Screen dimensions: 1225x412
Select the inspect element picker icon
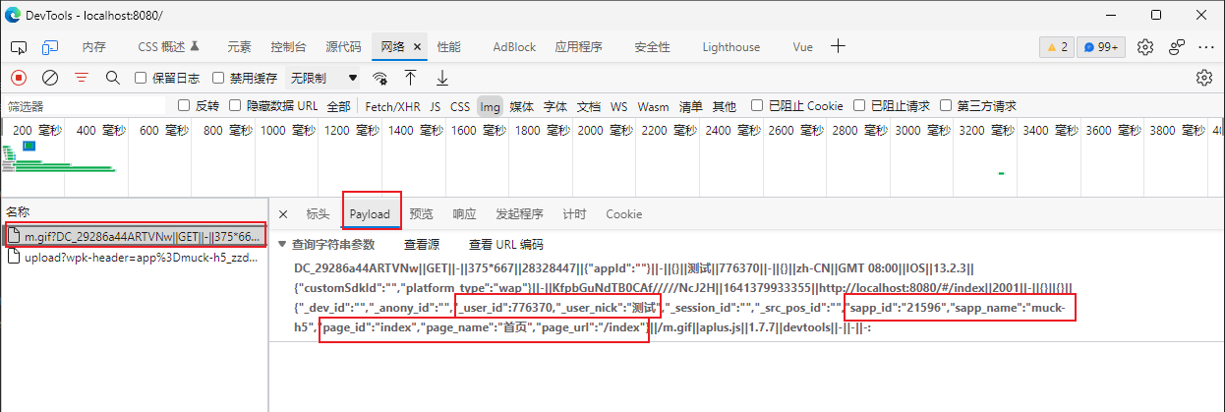click(x=20, y=47)
